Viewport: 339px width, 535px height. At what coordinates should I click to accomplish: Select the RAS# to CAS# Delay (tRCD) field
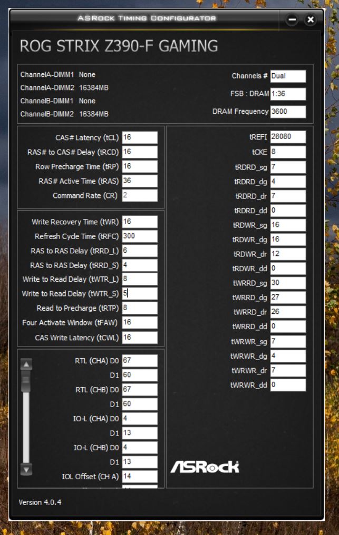coord(140,152)
